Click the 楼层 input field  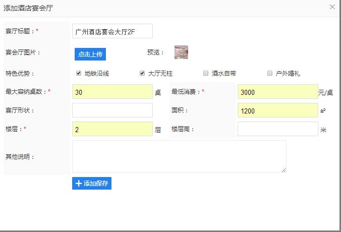pos(112,129)
